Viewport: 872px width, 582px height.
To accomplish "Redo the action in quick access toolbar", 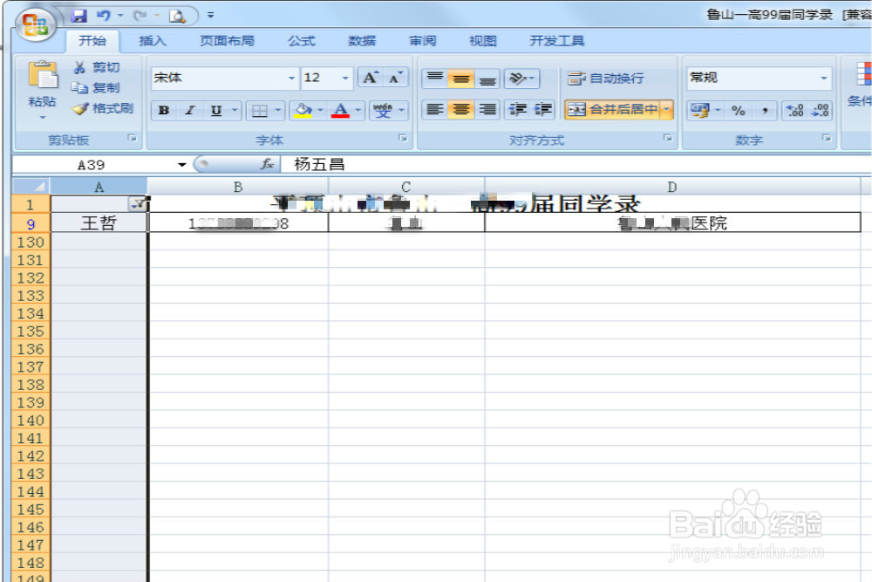I will click(140, 16).
